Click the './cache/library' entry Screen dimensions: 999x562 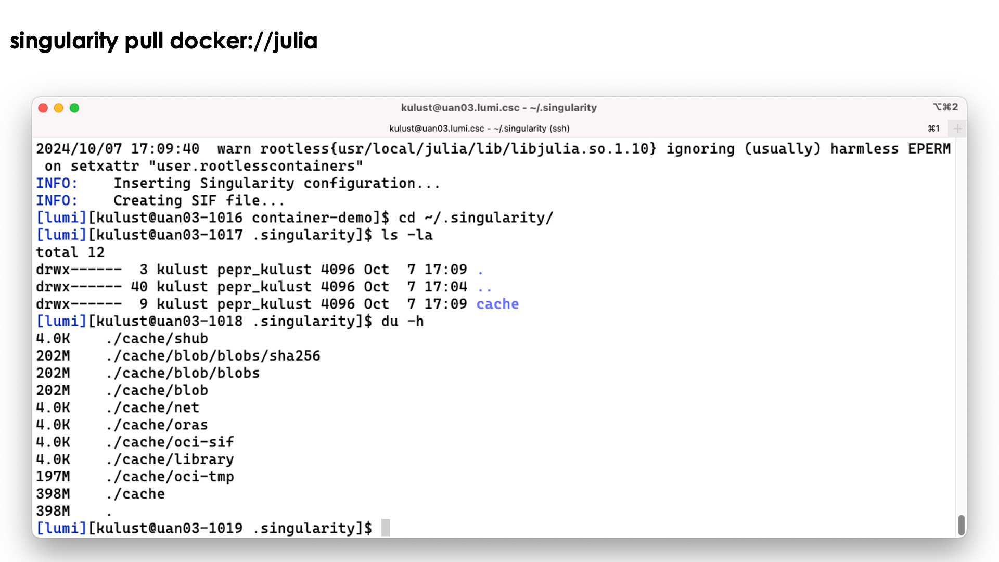coord(170,459)
